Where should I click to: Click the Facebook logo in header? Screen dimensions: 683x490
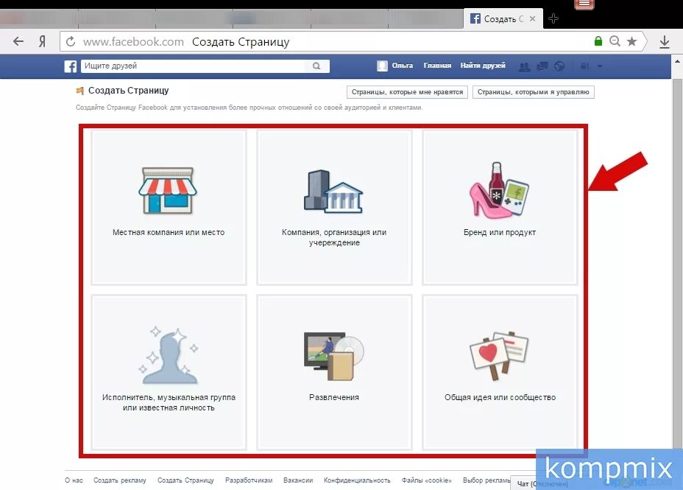(x=71, y=66)
